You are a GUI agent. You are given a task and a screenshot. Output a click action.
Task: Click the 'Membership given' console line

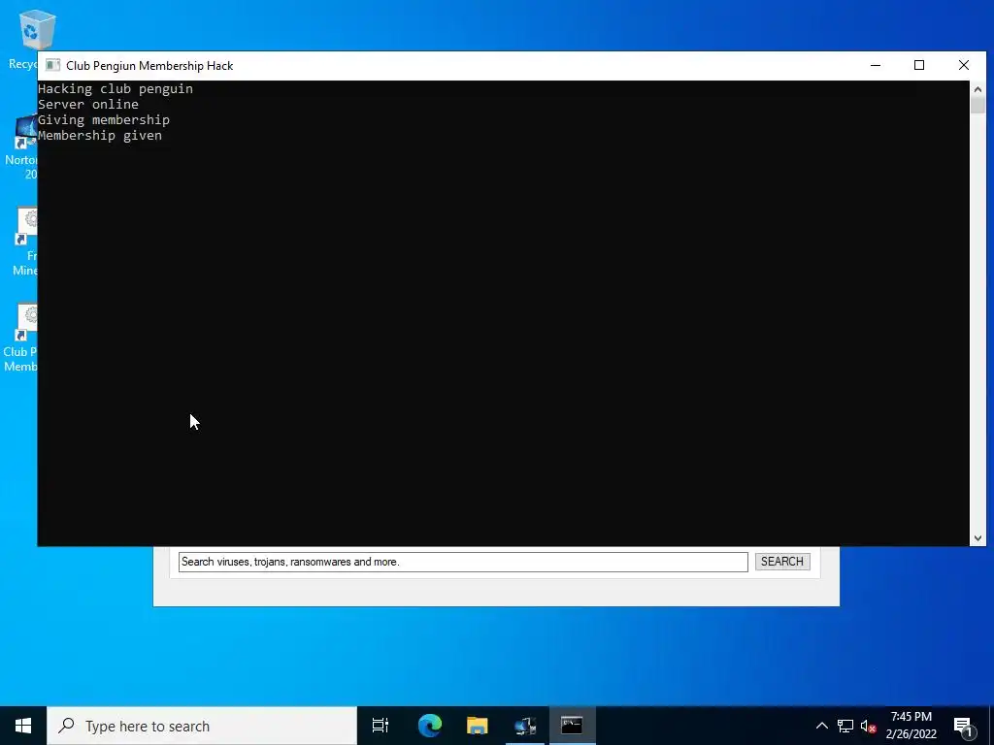[x=100, y=136]
